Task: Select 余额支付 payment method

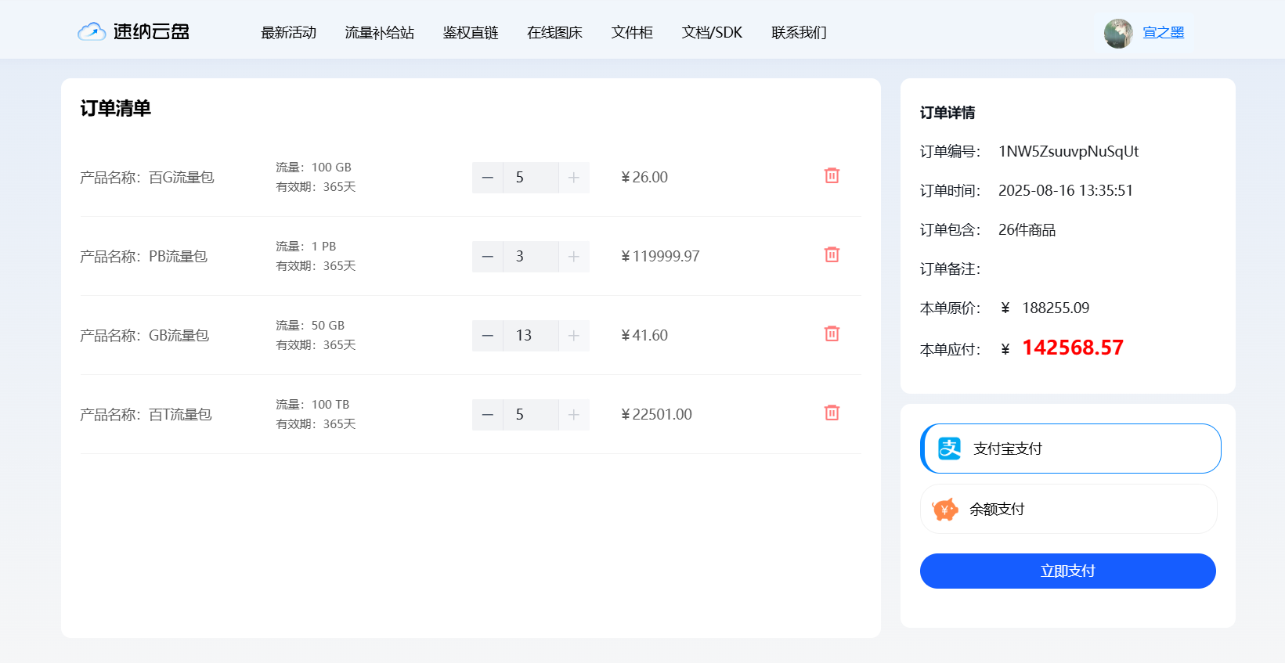Action: pyautogui.click(x=1069, y=509)
